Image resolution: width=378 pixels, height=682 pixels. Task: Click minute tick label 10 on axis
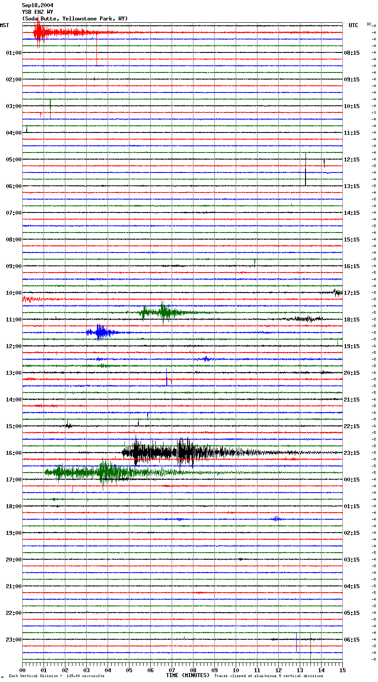tap(236, 670)
